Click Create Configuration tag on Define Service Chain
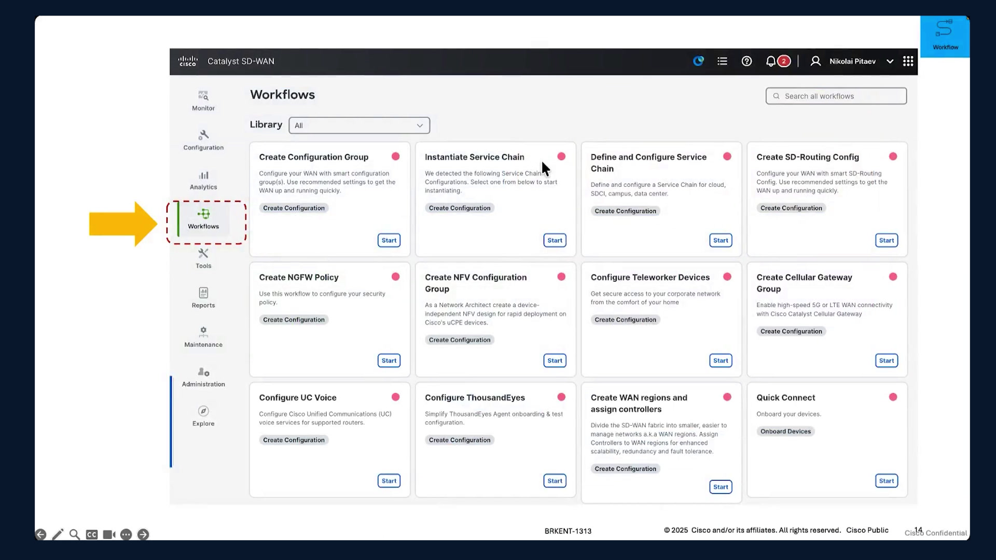The image size is (996, 560). 625,211
